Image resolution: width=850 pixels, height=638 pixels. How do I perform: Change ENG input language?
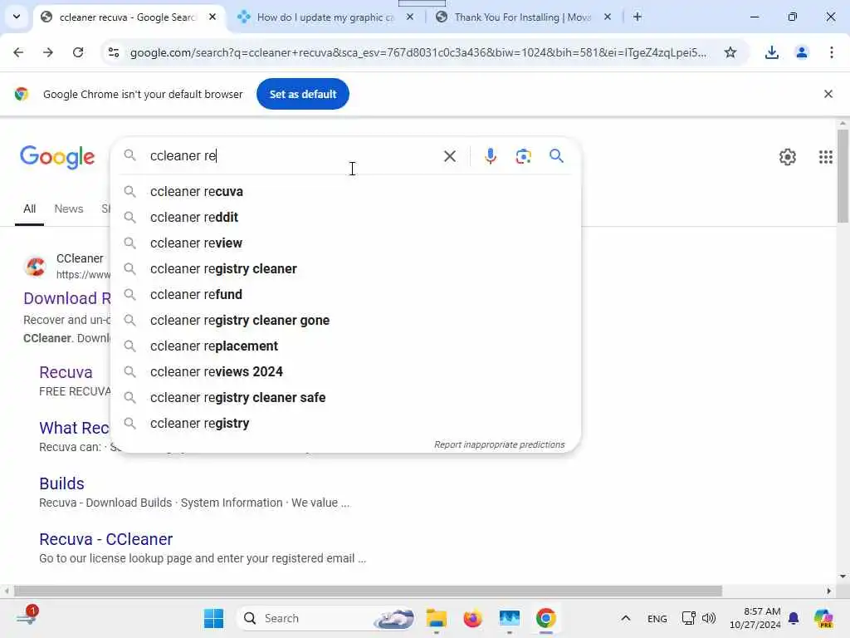coord(657,619)
